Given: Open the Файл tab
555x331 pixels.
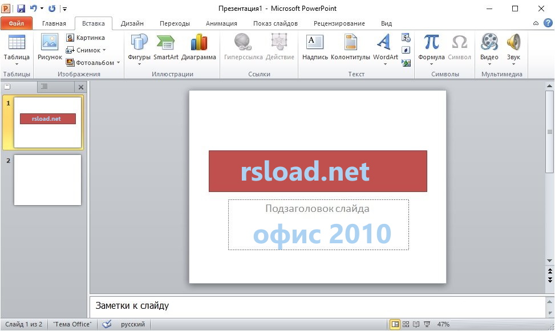Looking at the screenshot, I should (x=17, y=23).
